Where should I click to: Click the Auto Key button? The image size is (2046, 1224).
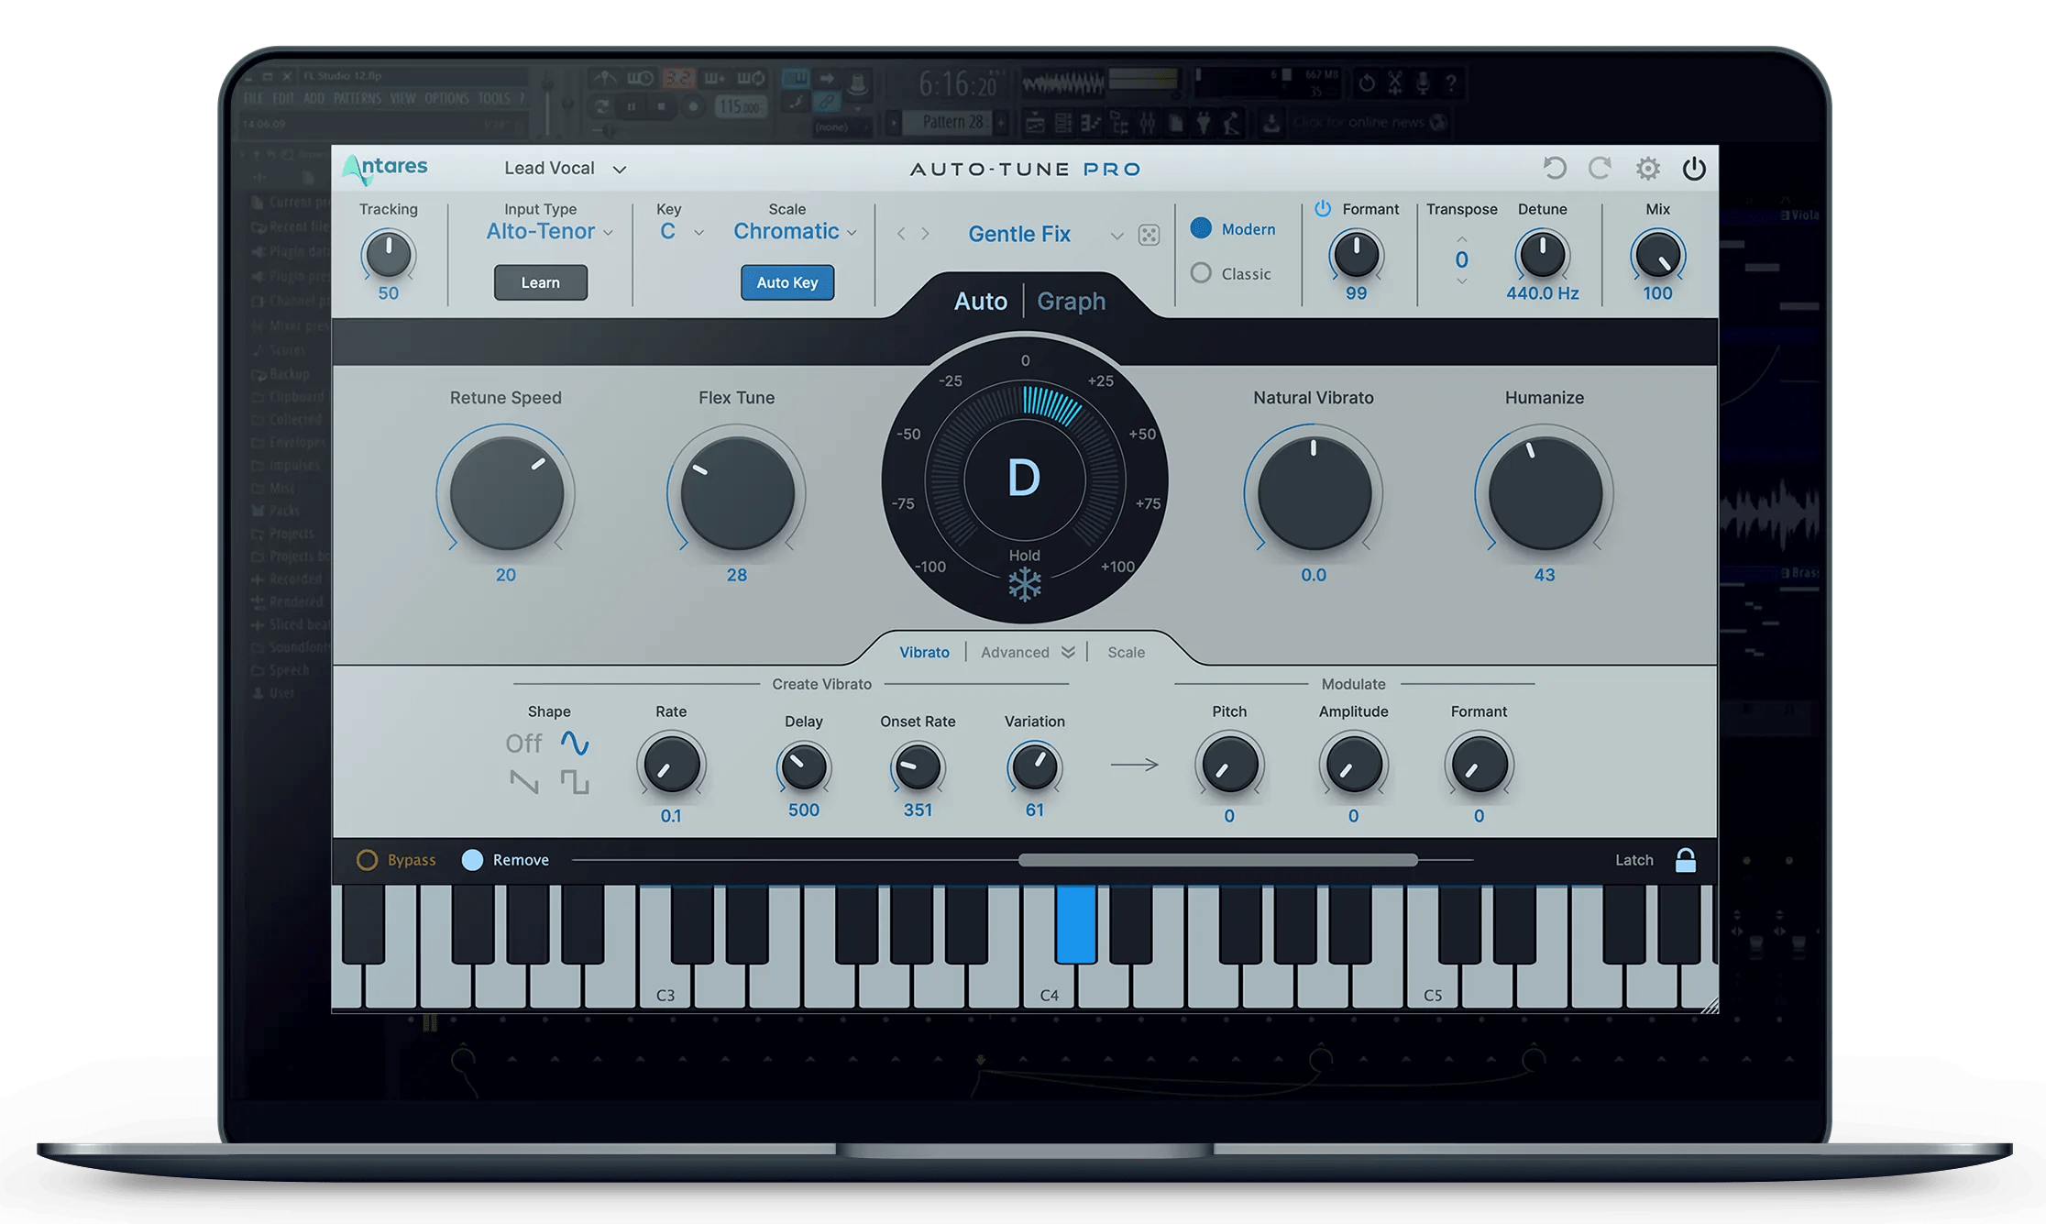click(787, 282)
